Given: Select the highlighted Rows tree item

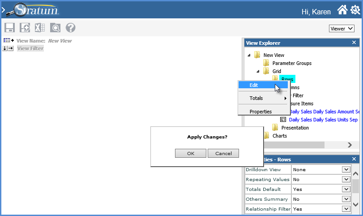Looking at the screenshot, I should click(x=287, y=79).
